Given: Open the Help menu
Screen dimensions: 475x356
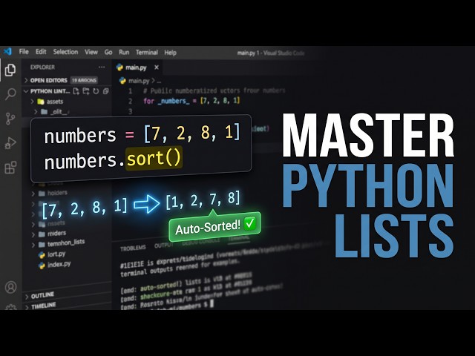Looking at the screenshot, I should [x=170, y=53].
